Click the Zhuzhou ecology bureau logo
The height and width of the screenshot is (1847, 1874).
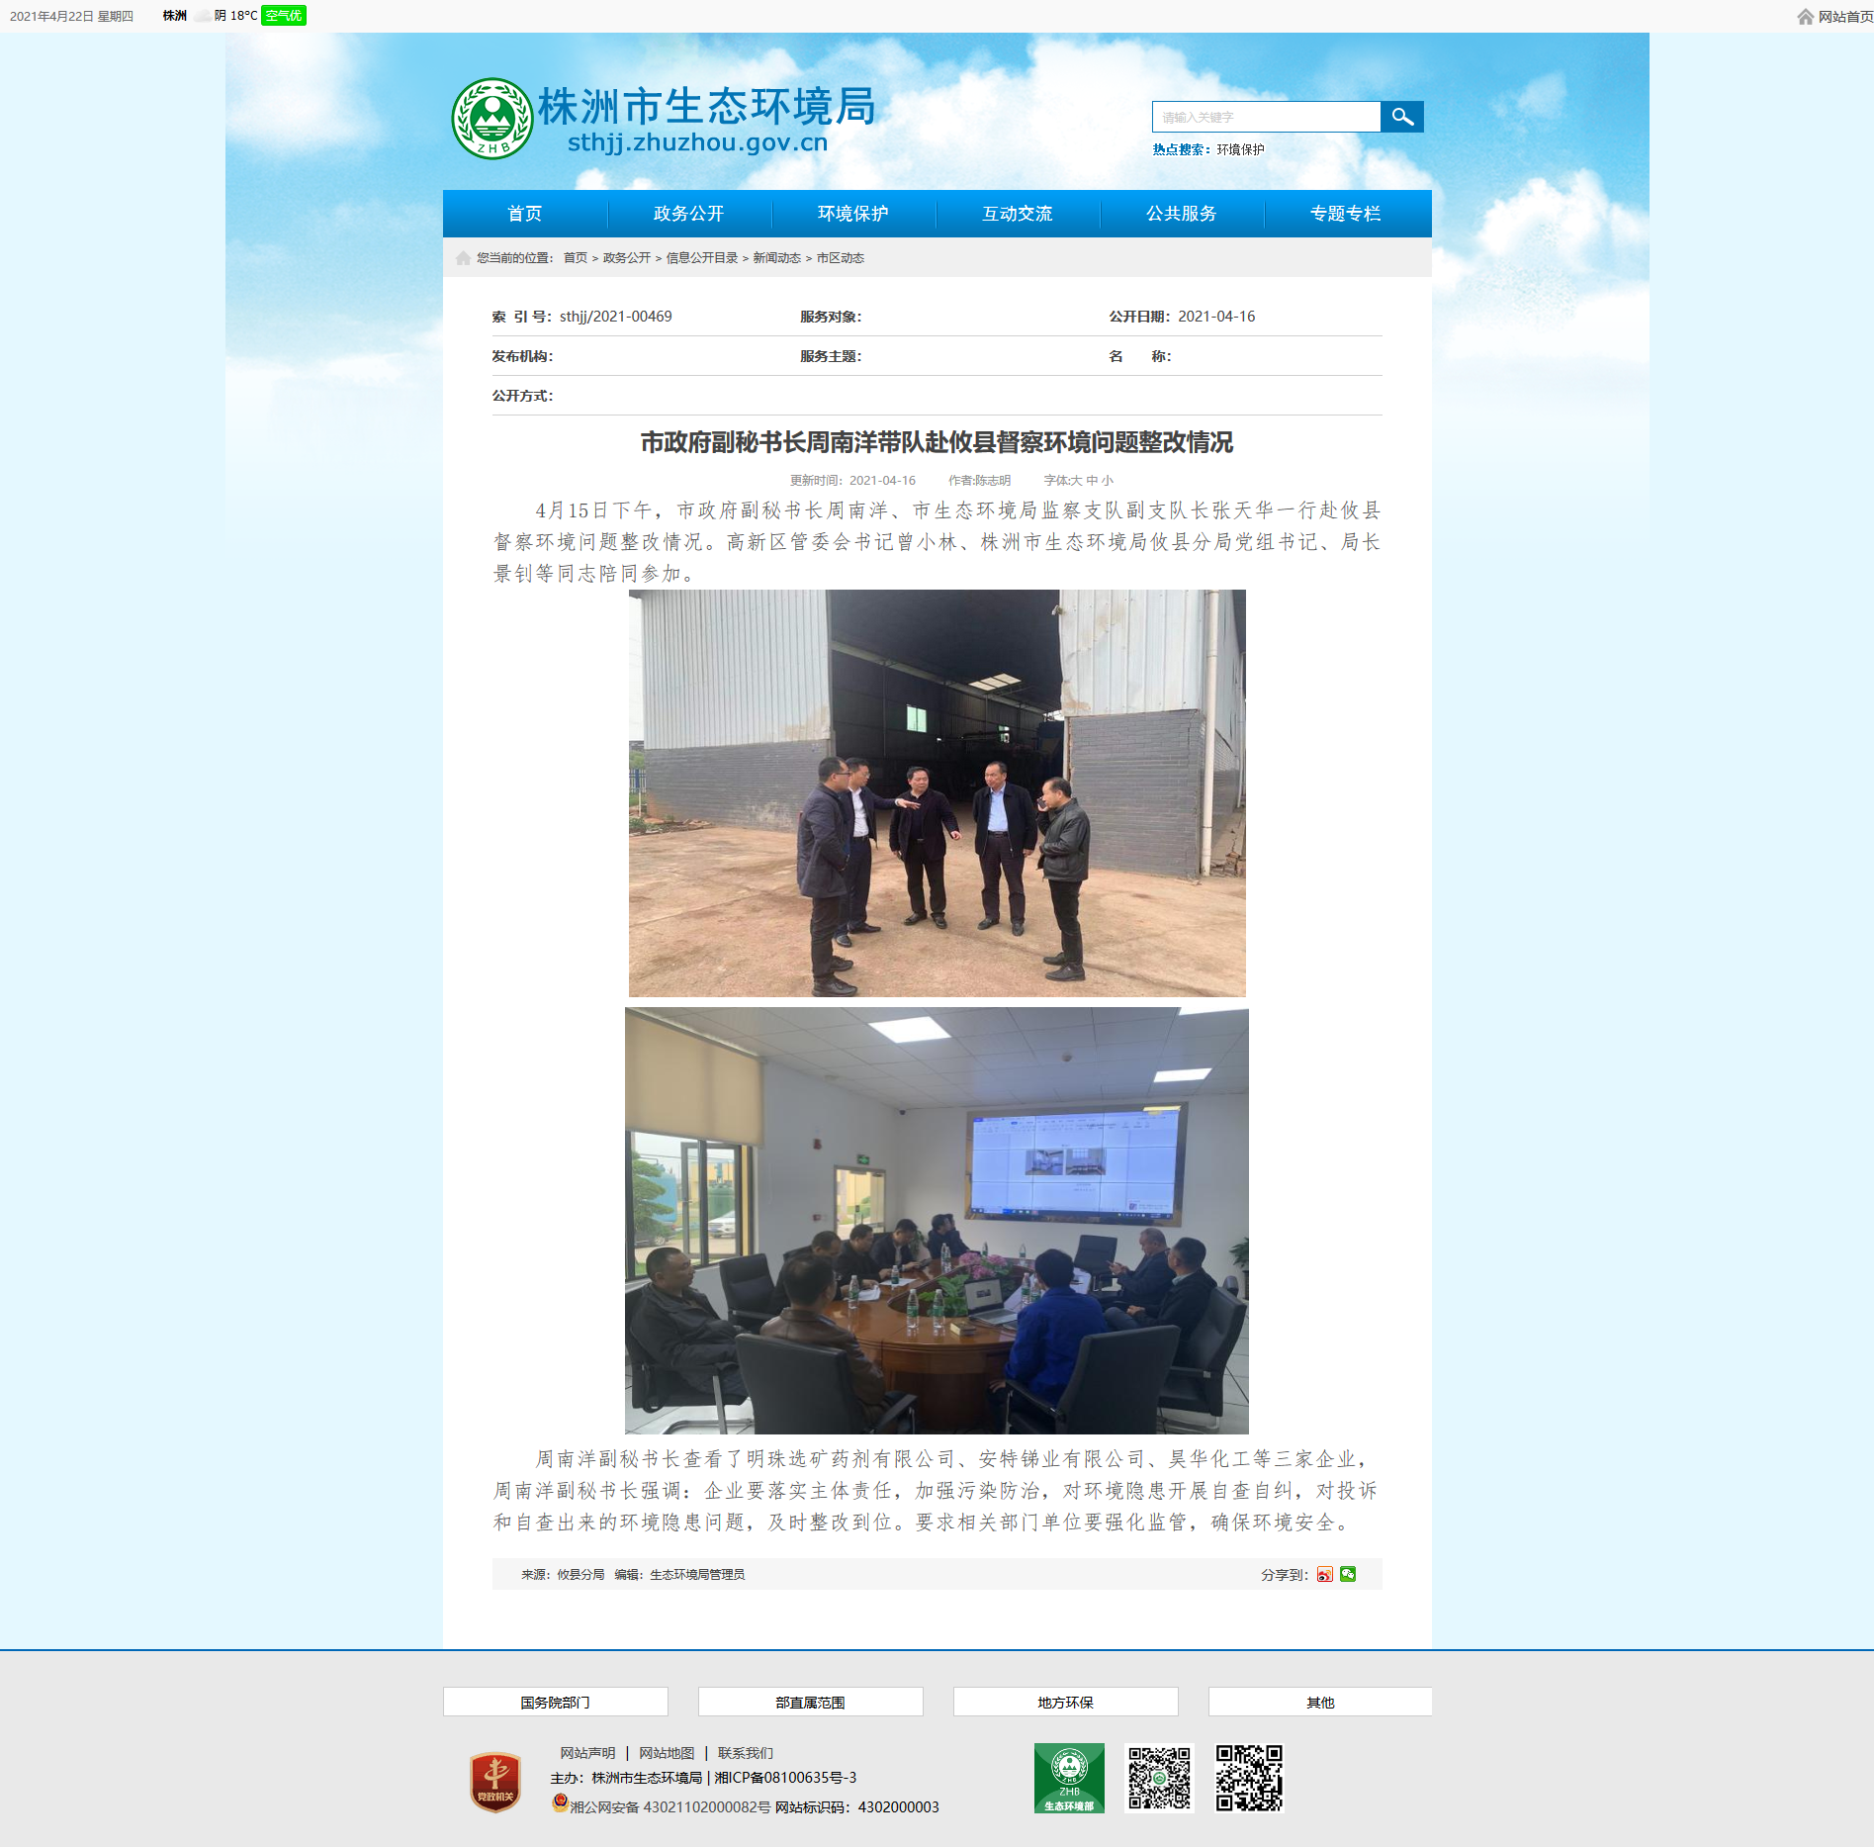pos(491,119)
